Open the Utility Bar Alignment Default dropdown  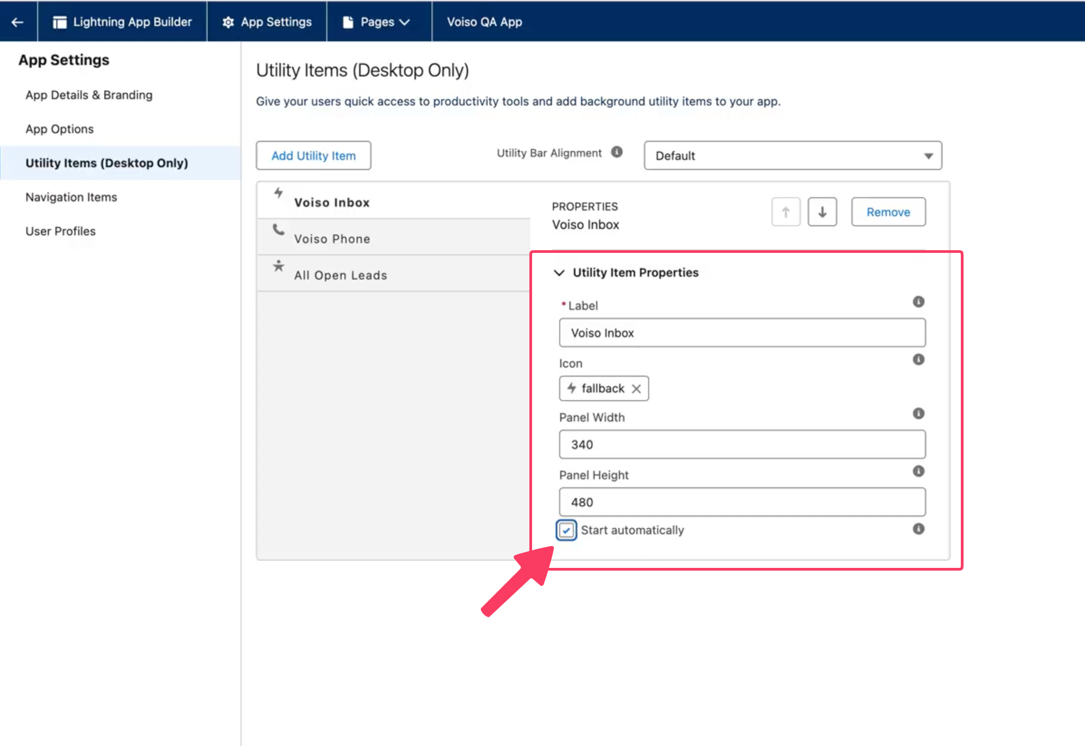pyautogui.click(x=793, y=155)
